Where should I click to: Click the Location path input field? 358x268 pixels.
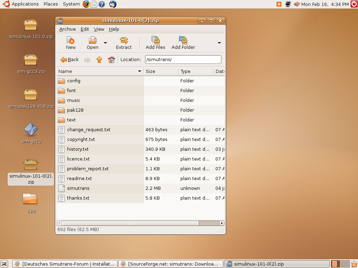pyautogui.click(x=183, y=60)
